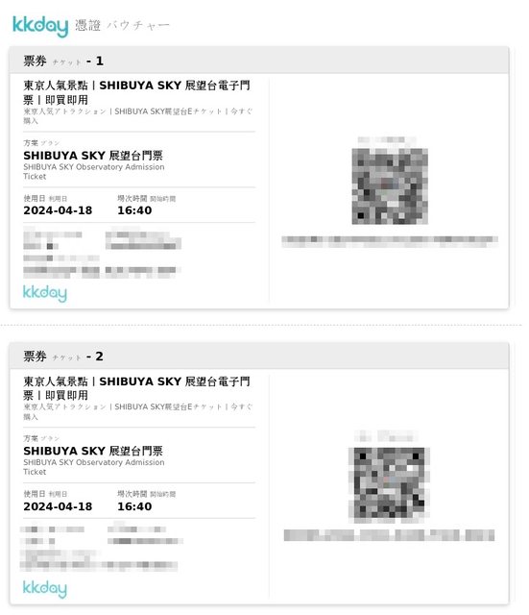Click ticket 1 SHIBUYA SKY product title
The height and width of the screenshot is (615, 529).
click(x=136, y=92)
